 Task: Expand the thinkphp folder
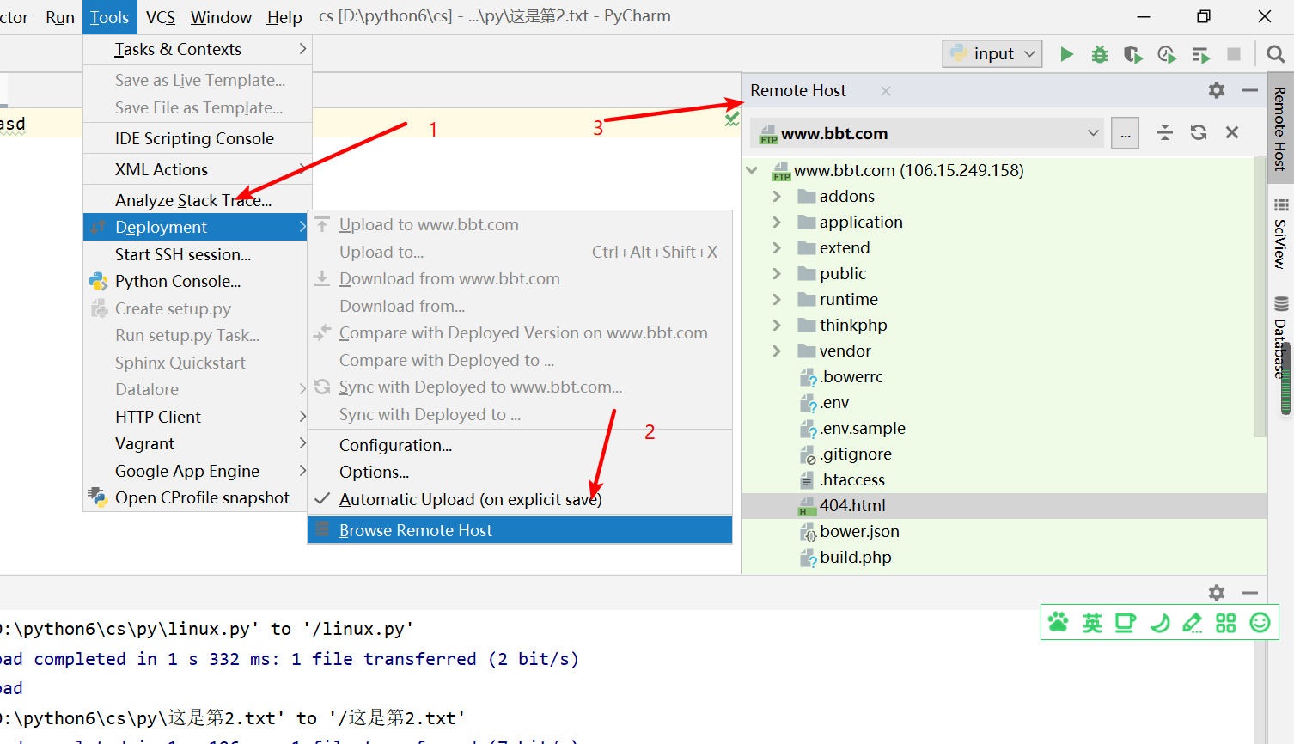tap(777, 325)
